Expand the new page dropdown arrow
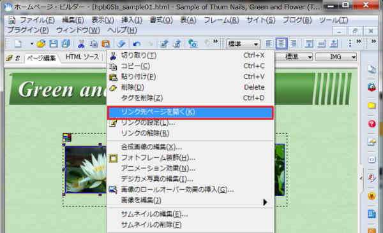This screenshot has height=233, width=383. coord(32,44)
